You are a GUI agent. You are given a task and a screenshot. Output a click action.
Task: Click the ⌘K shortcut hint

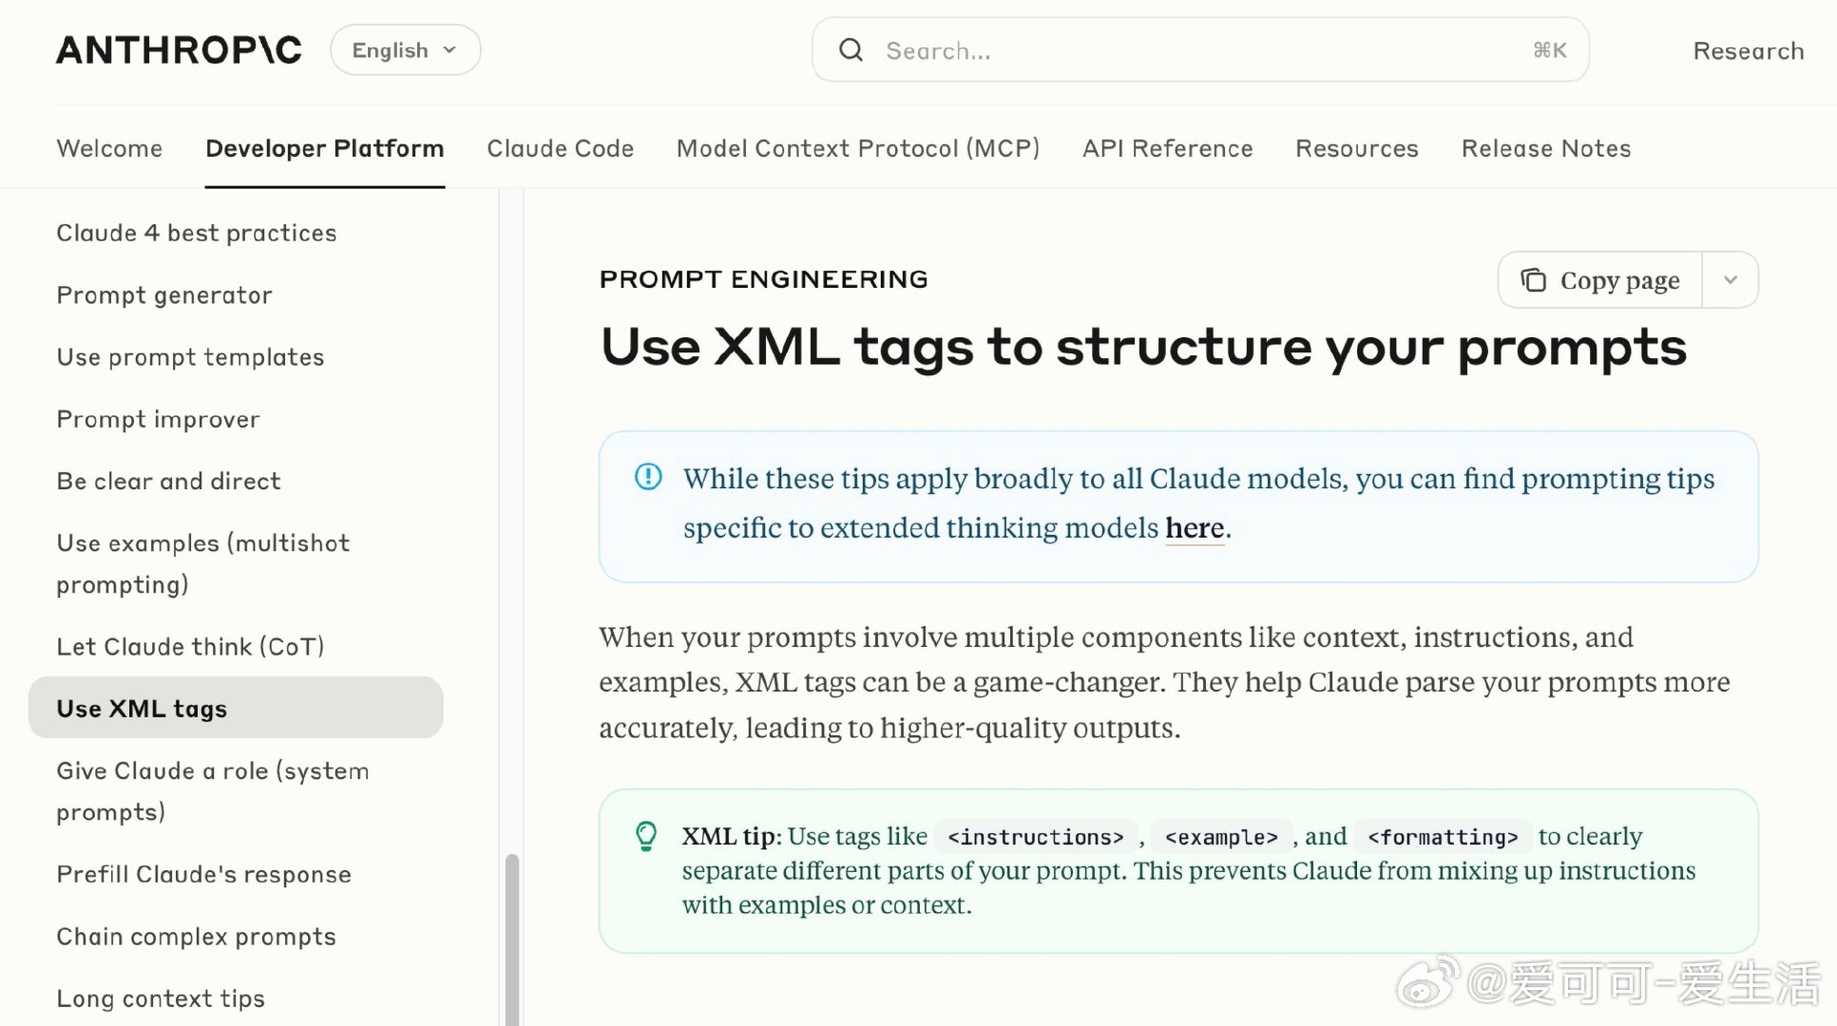(x=1549, y=50)
